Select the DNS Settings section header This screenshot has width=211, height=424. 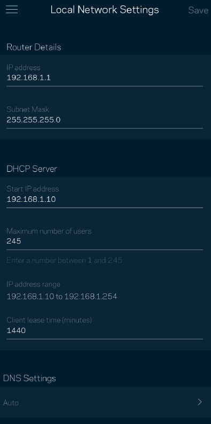pos(29,378)
